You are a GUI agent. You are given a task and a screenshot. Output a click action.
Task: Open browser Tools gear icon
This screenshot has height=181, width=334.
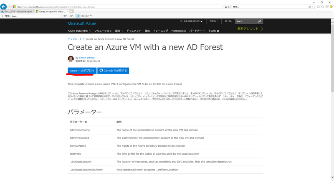pyautogui.click(x=327, y=7)
